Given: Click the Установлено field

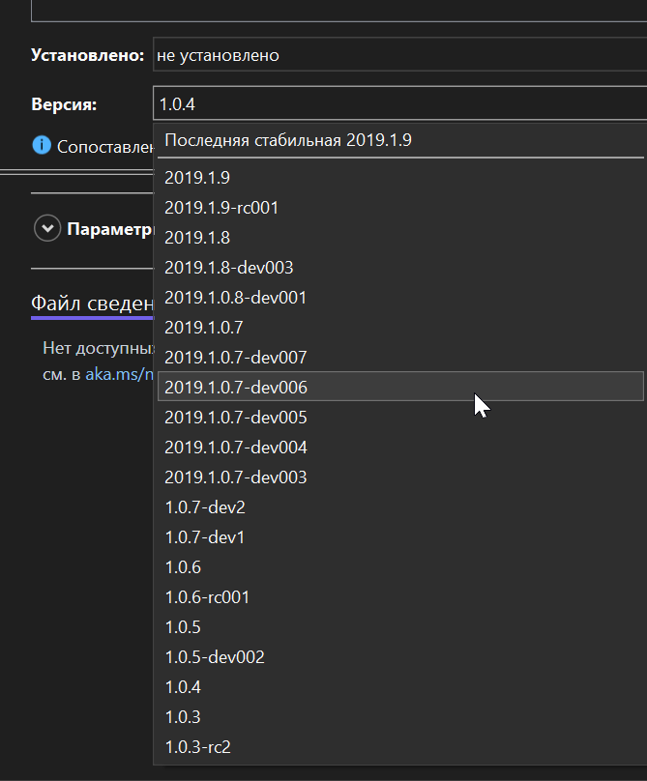Looking at the screenshot, I should pyautogui.click(x=398, y=55).
